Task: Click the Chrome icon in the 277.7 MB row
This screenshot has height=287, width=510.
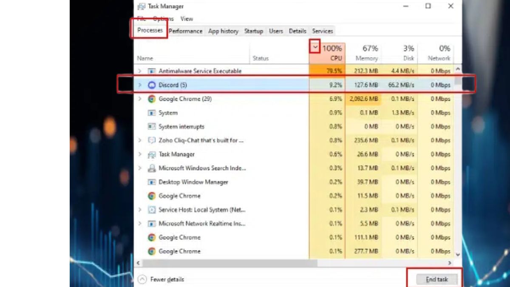Action: click(x=152, y=251)
